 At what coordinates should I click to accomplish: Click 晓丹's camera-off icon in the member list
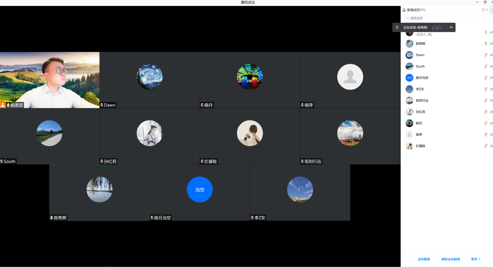point(491,123)
